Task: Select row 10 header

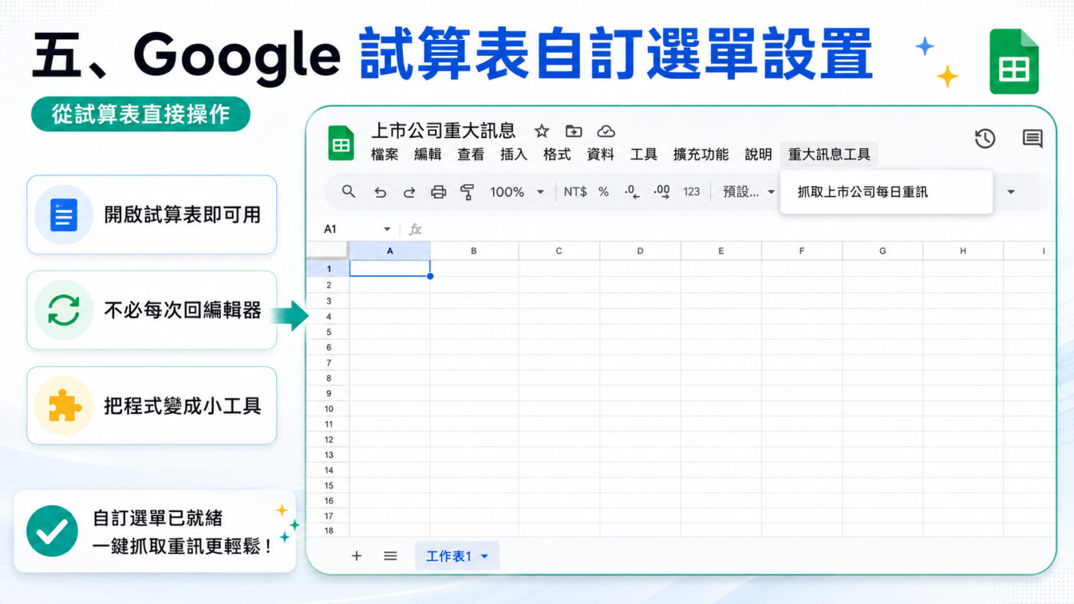Action: pos(328,409)
